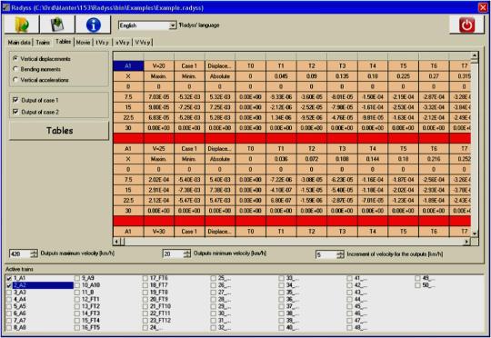Screen dimensions: 491x338
Task: Select Vertical accelerations radio option
Action: [x=15, y=80]
